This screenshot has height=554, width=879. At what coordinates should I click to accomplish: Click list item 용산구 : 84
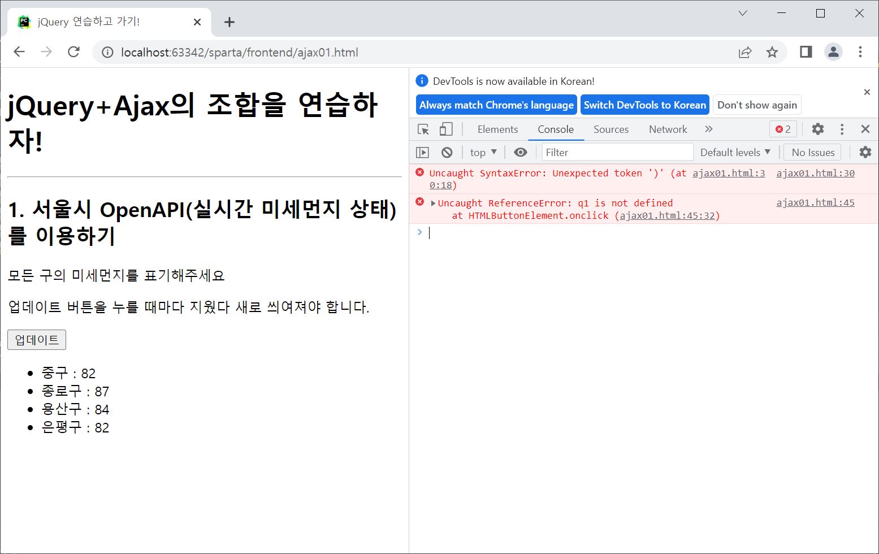(75, 409)
